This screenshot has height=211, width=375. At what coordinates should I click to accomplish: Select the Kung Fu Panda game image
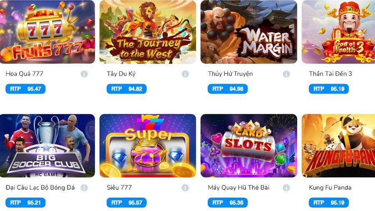pyautogui.click(x=338, y=146)
